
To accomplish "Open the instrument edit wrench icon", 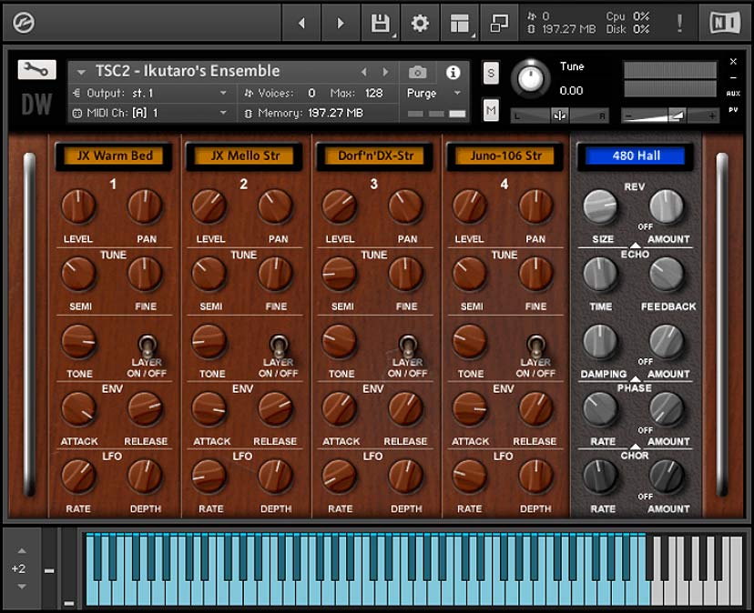I will pyautogui.click(x=36, y=69).
